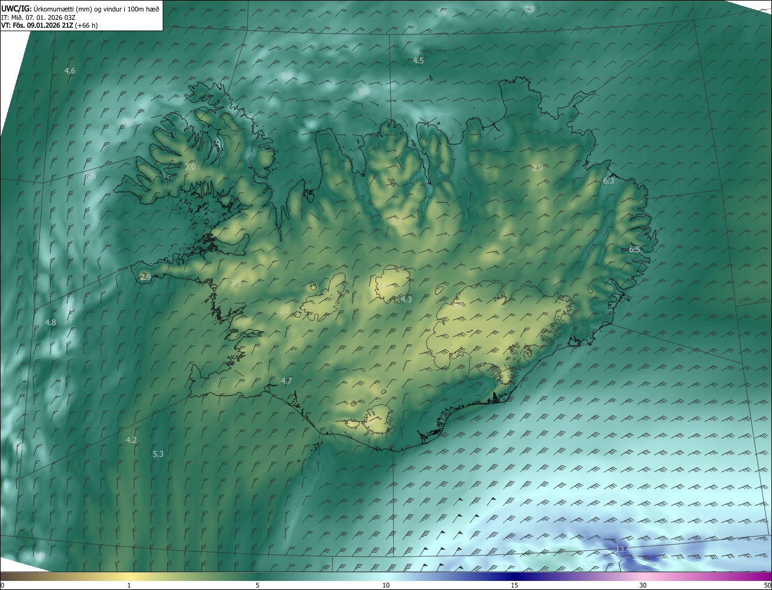Viewport: 772px width, 590px height.
Task: Click the "2.2" value in north-central Iceland
Action: point(397,222)
